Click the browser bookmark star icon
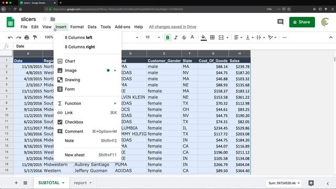Image resolution: width=336 pixels, height=189 pixels. pos(289,9)
